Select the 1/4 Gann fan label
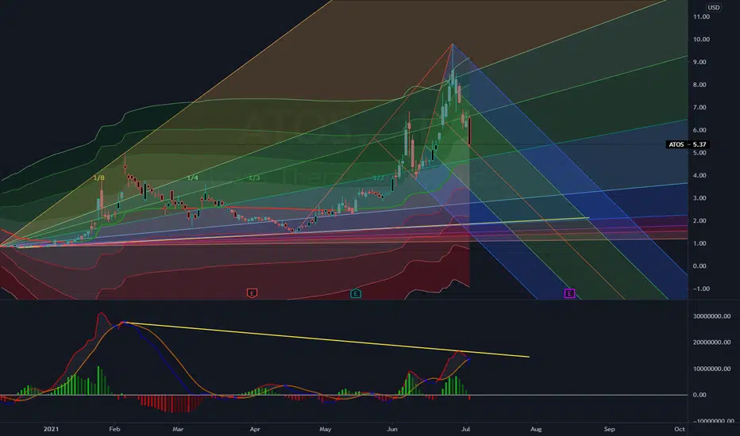Screen dimensions: 740x436 (x=193, y=178)
